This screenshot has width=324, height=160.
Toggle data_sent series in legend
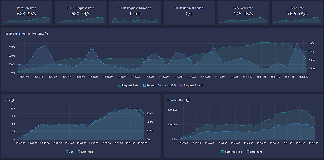254,152
